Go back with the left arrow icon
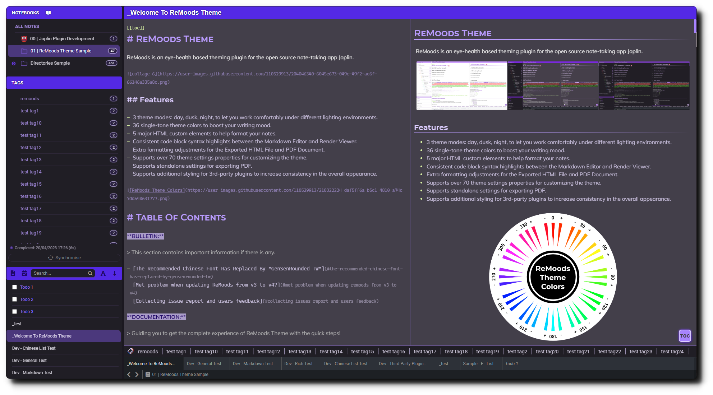The image size is (713, 395). 129,374
